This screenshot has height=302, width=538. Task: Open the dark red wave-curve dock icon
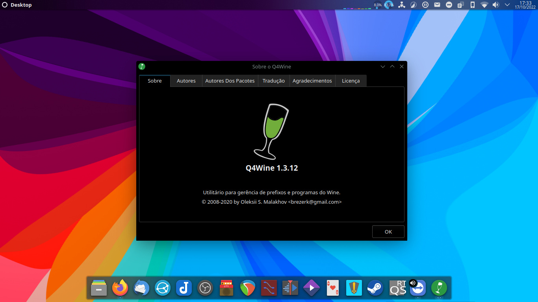[x=269, y=288]
